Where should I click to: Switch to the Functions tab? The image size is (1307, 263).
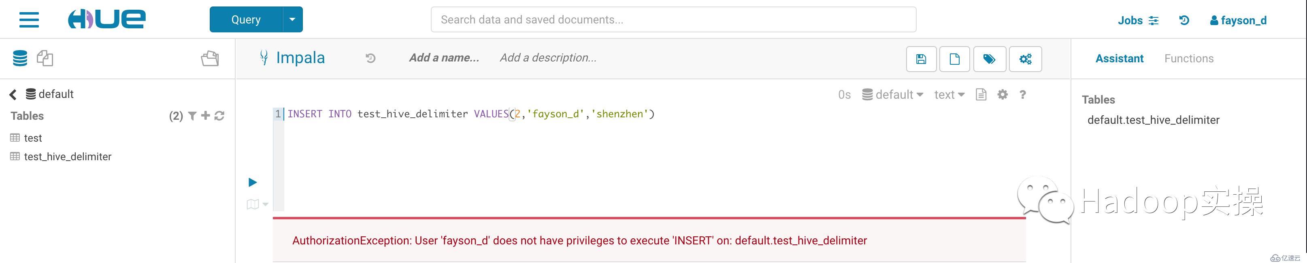(x=1189, y=58)
